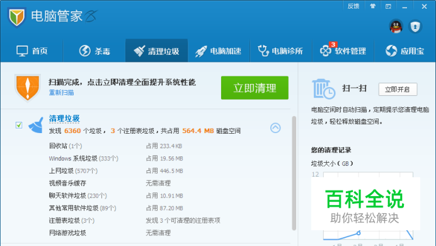Open the skin (shirt) icon in title bar
The height and width of the screenshot is (246, 436).
coord(372,6)
